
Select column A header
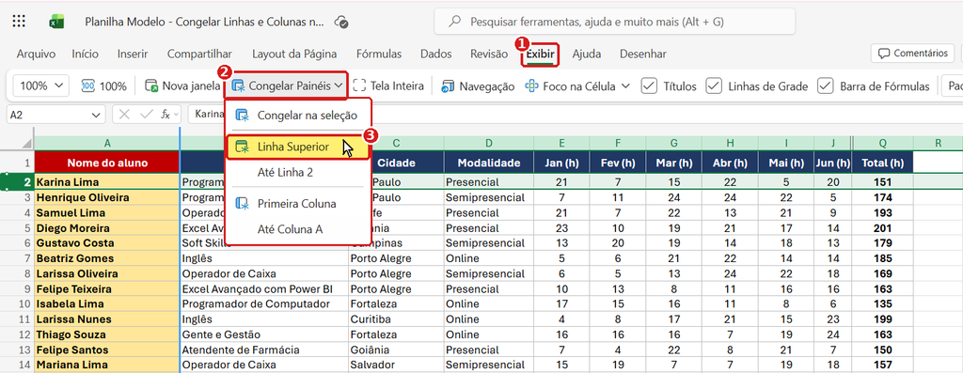point(107,143)
